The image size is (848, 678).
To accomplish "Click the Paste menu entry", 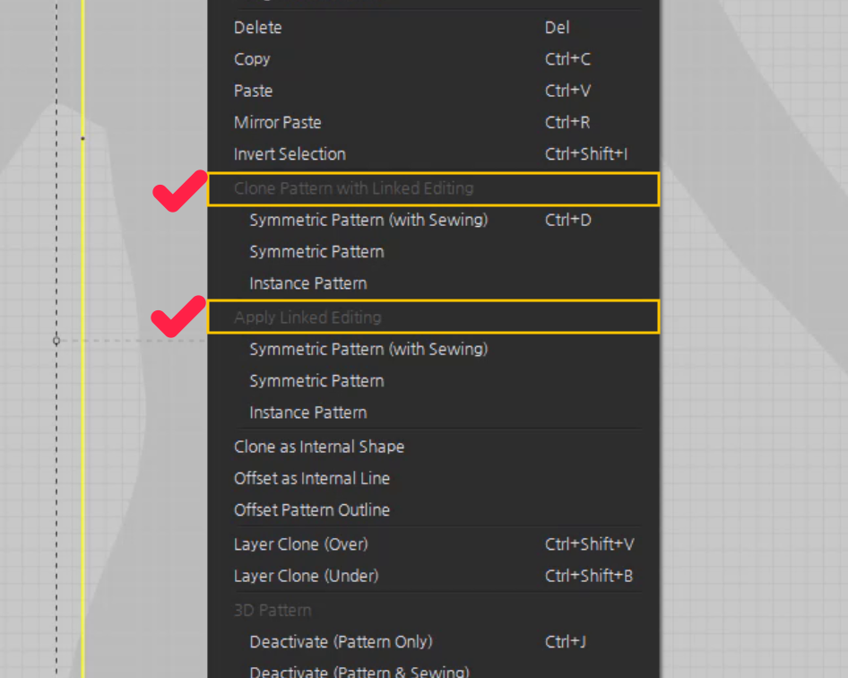I will [x=433, y=91].
